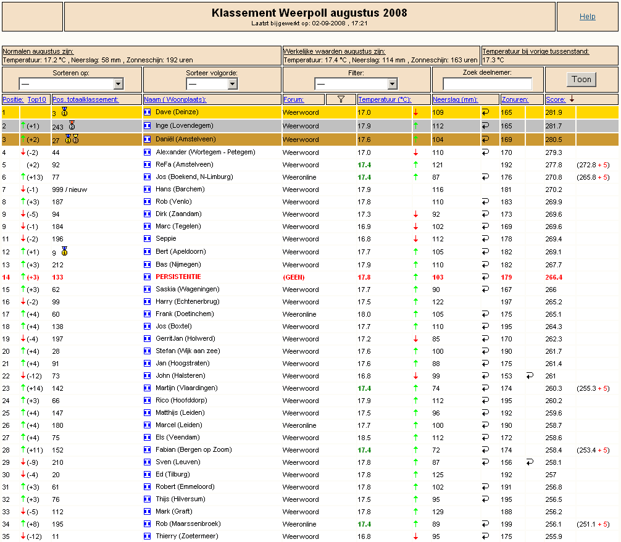Sort by Temperatuur (°C) column header
Image resolution: width=621 pixels, height=542 pixels.
pyautogui.click(x=385, y=99)
